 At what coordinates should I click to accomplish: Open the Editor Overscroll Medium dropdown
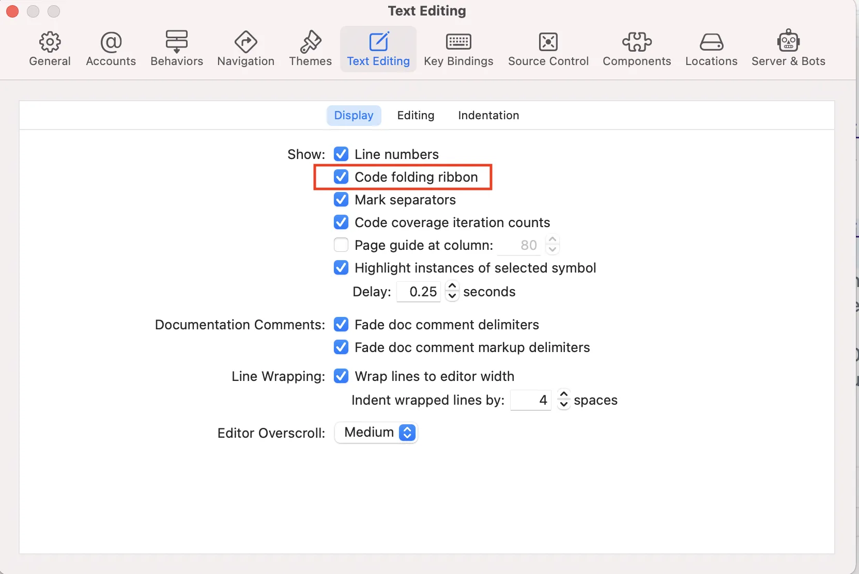376,433
